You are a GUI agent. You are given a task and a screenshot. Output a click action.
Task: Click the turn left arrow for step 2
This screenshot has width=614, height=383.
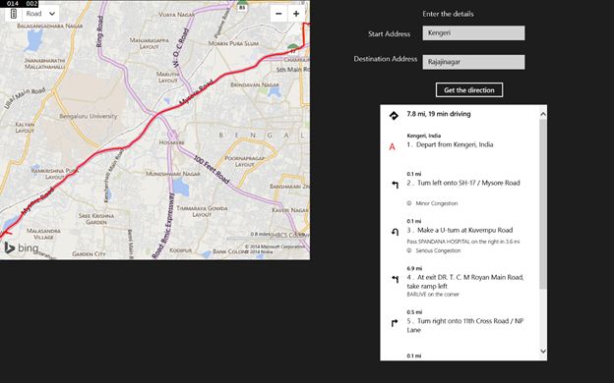pos(396,184)
